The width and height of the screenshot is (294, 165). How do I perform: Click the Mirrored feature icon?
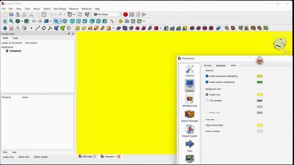tap(166, 28)
